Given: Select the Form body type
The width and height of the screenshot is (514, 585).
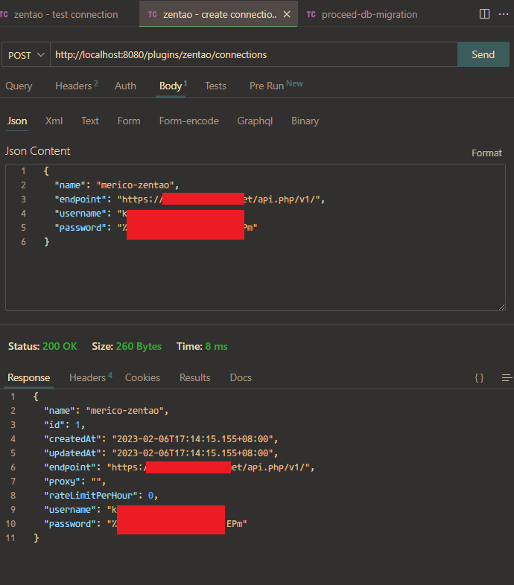Looking at the screenshot, I should pos(129,121).
